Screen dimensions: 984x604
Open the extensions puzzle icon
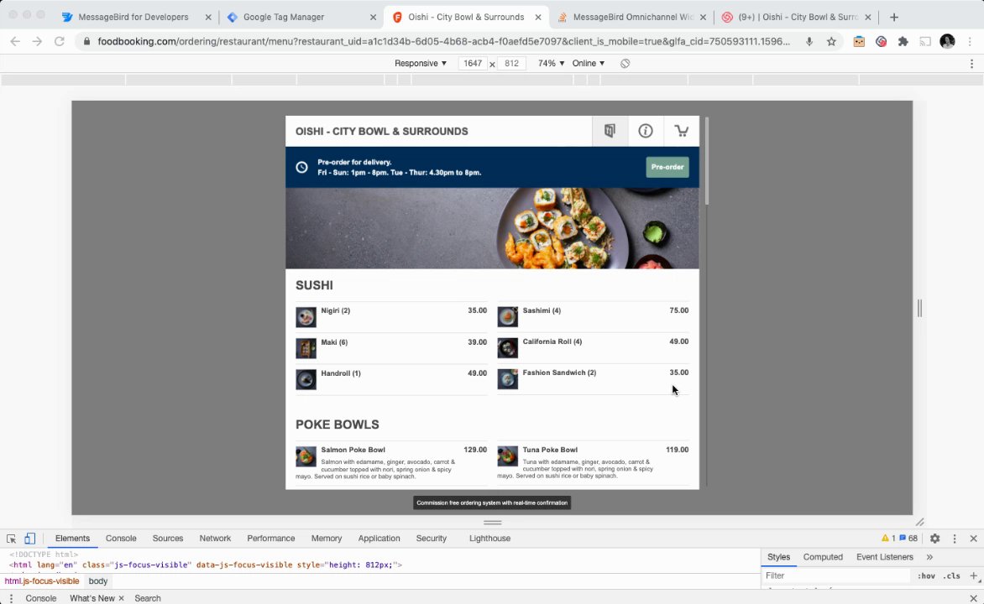[x=903, y=41]
